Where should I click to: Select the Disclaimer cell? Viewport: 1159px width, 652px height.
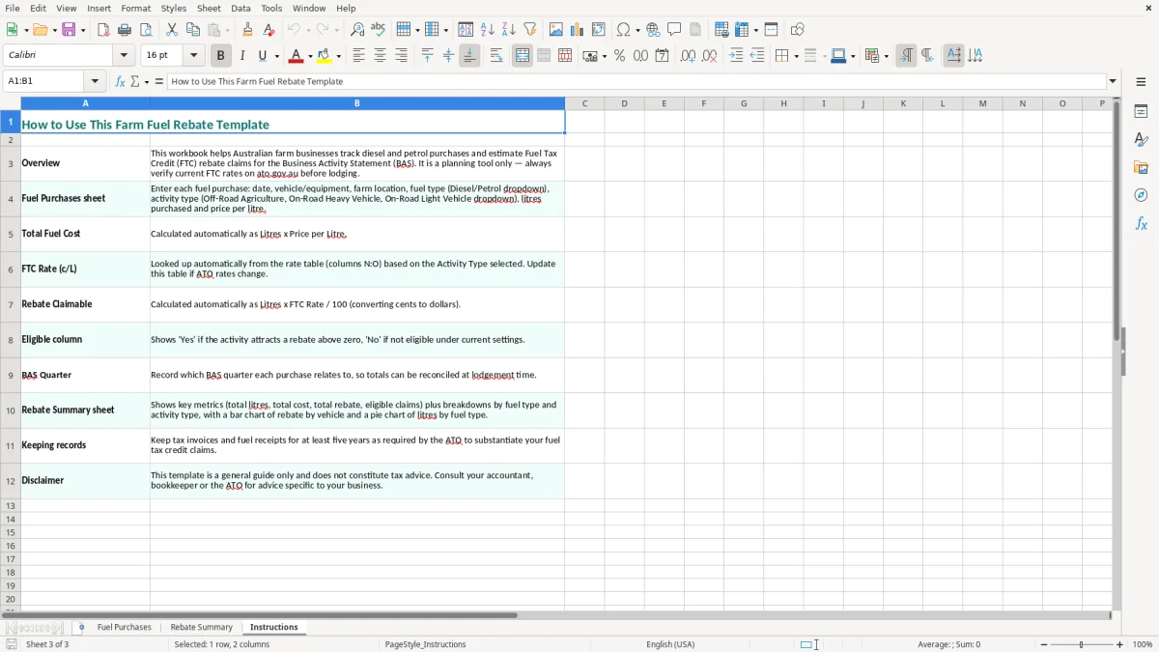[85, 480]
